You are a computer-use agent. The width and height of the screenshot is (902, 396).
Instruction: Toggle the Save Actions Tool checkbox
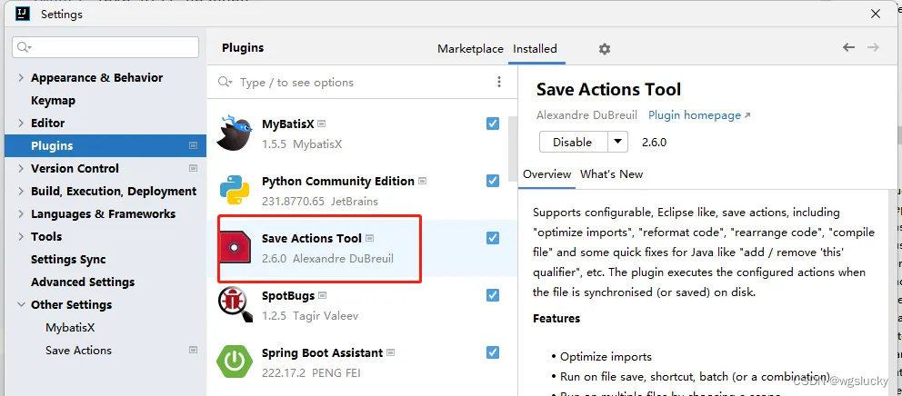click(x=493, y=238)
